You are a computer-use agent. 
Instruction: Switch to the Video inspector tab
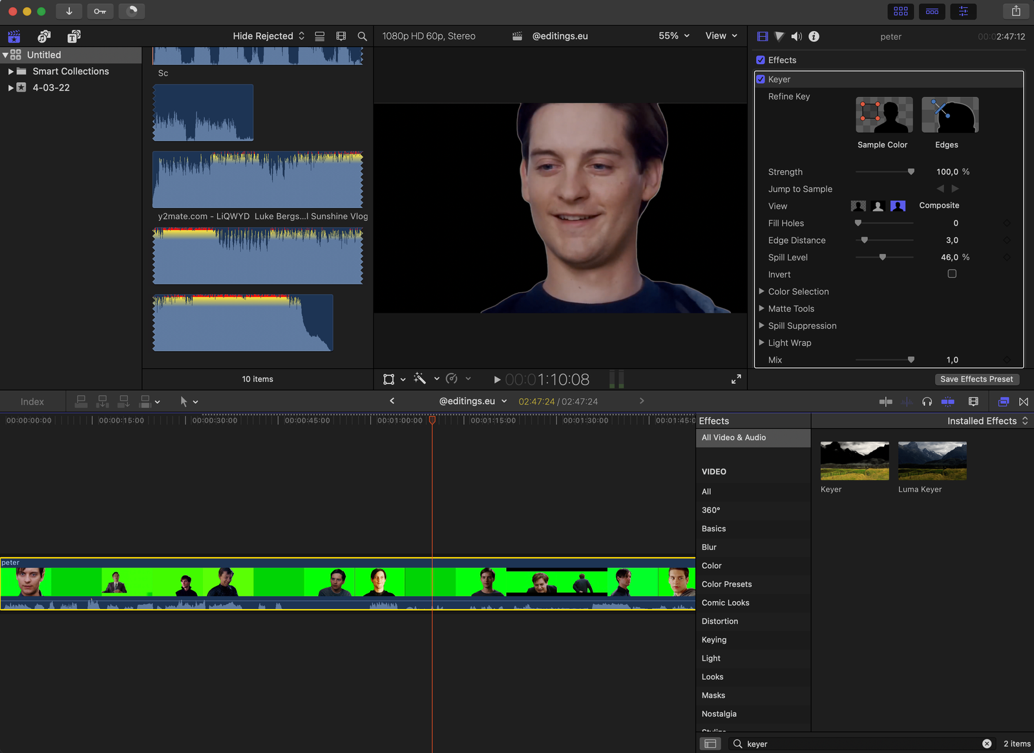763,37
